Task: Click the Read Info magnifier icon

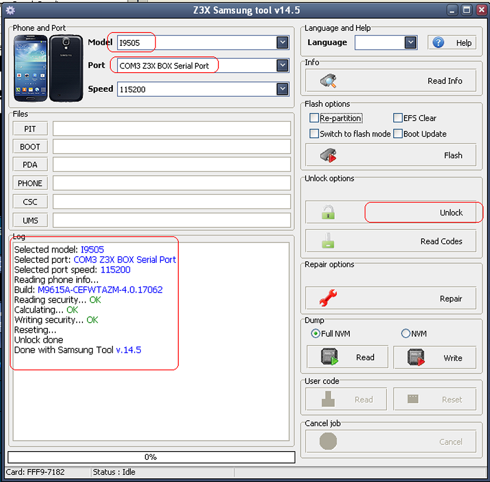Action: pyautogui.click(x=328, y=80)
